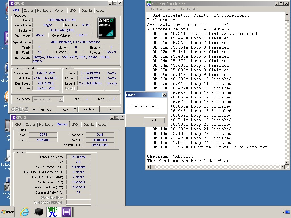Open Caches tab in upper CPU-Z window
The width and height of the screenshot is (291, 218).
(x=29, y=11)
